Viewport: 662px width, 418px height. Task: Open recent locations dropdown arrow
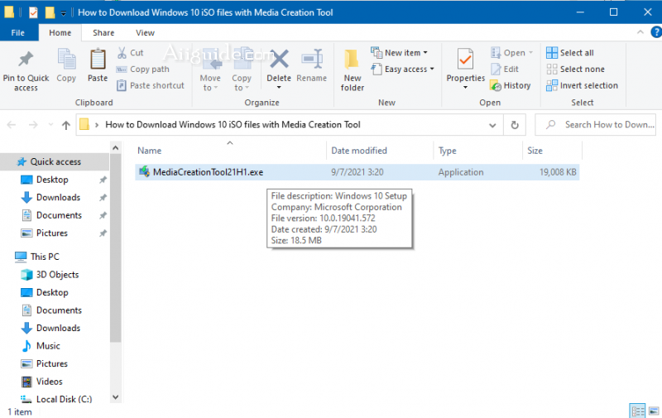[50, 124]
